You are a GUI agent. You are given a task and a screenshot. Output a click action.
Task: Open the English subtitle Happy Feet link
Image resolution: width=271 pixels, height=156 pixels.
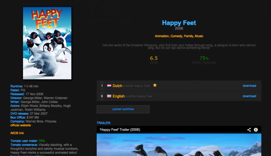click(132, 96)
